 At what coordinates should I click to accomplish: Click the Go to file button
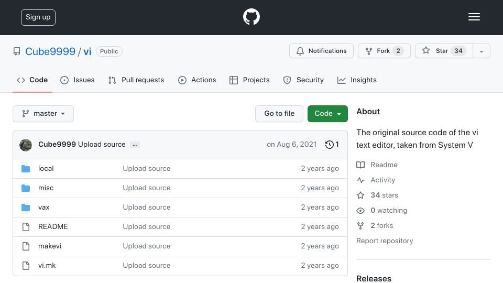(279, 114)
